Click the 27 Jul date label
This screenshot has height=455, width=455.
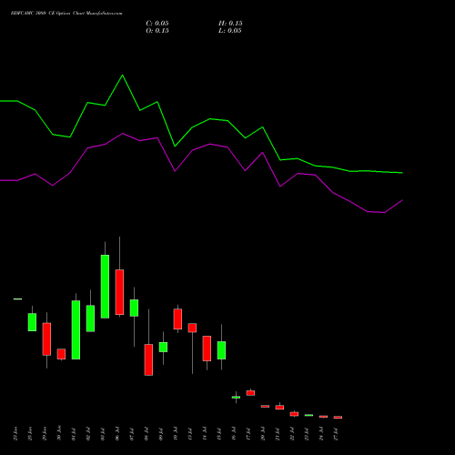click(x=336, y=433)
